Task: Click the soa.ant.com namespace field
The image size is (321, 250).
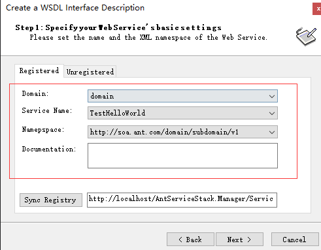Action: [x=182, y=132]
